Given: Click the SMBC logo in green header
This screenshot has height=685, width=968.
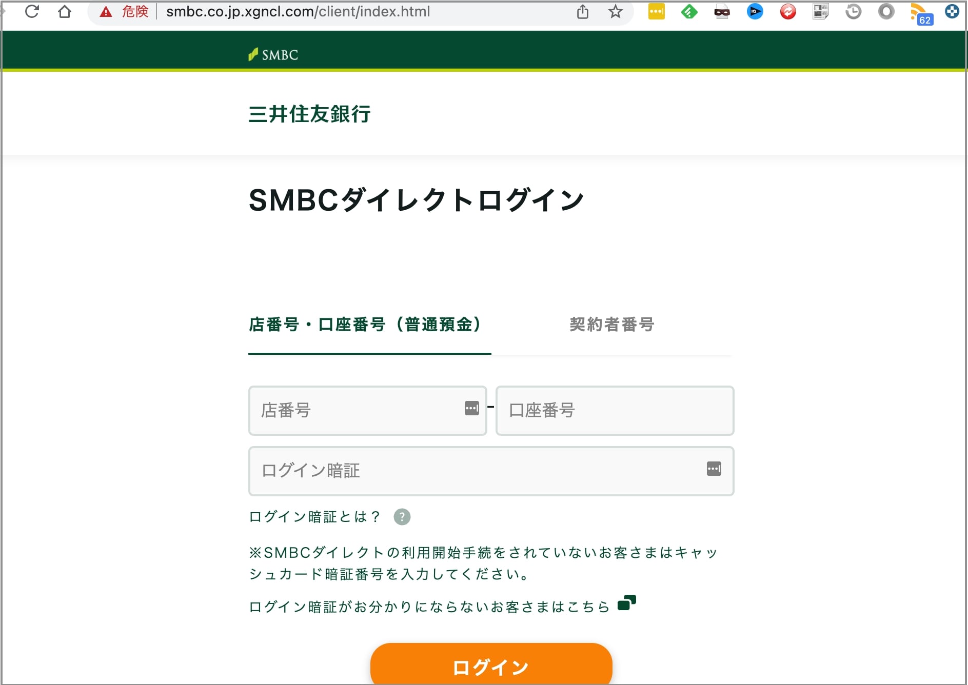Looking at the screenshot, I should pyautogui.click(x=273, y=54).
